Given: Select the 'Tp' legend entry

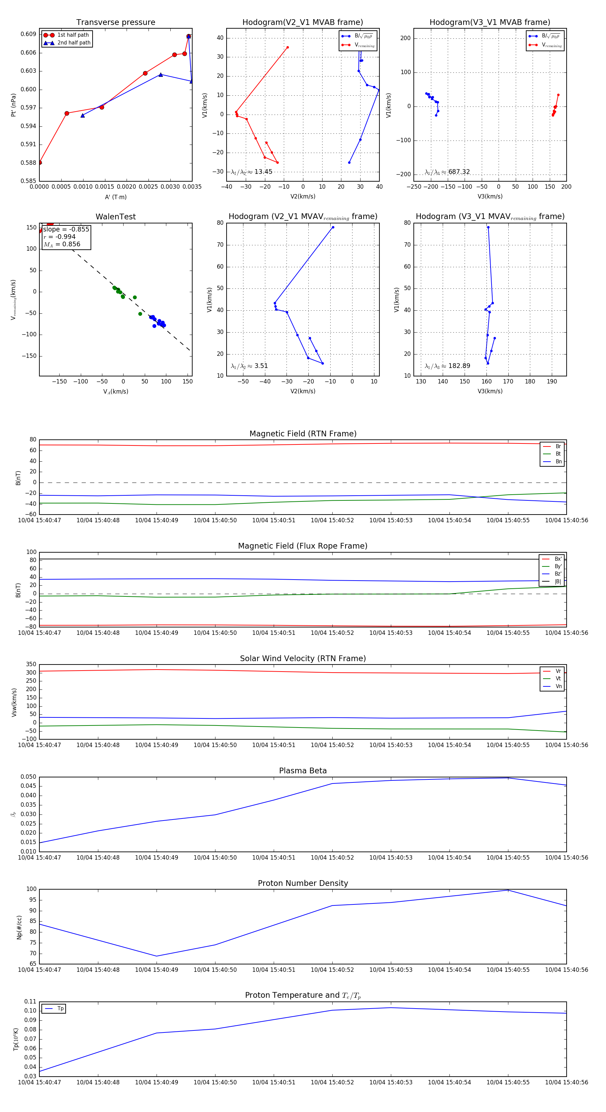Looking at the screenshot, I should point(54,1009).
